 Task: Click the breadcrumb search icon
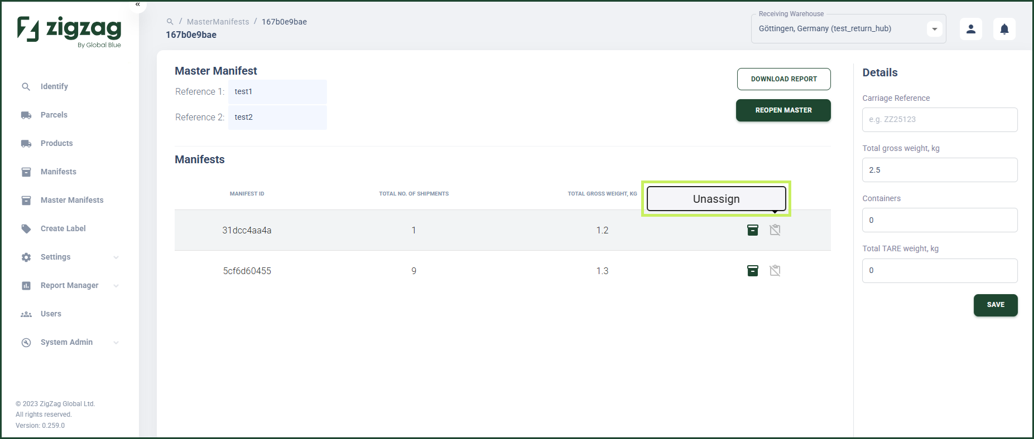click(x=170, y=22)
